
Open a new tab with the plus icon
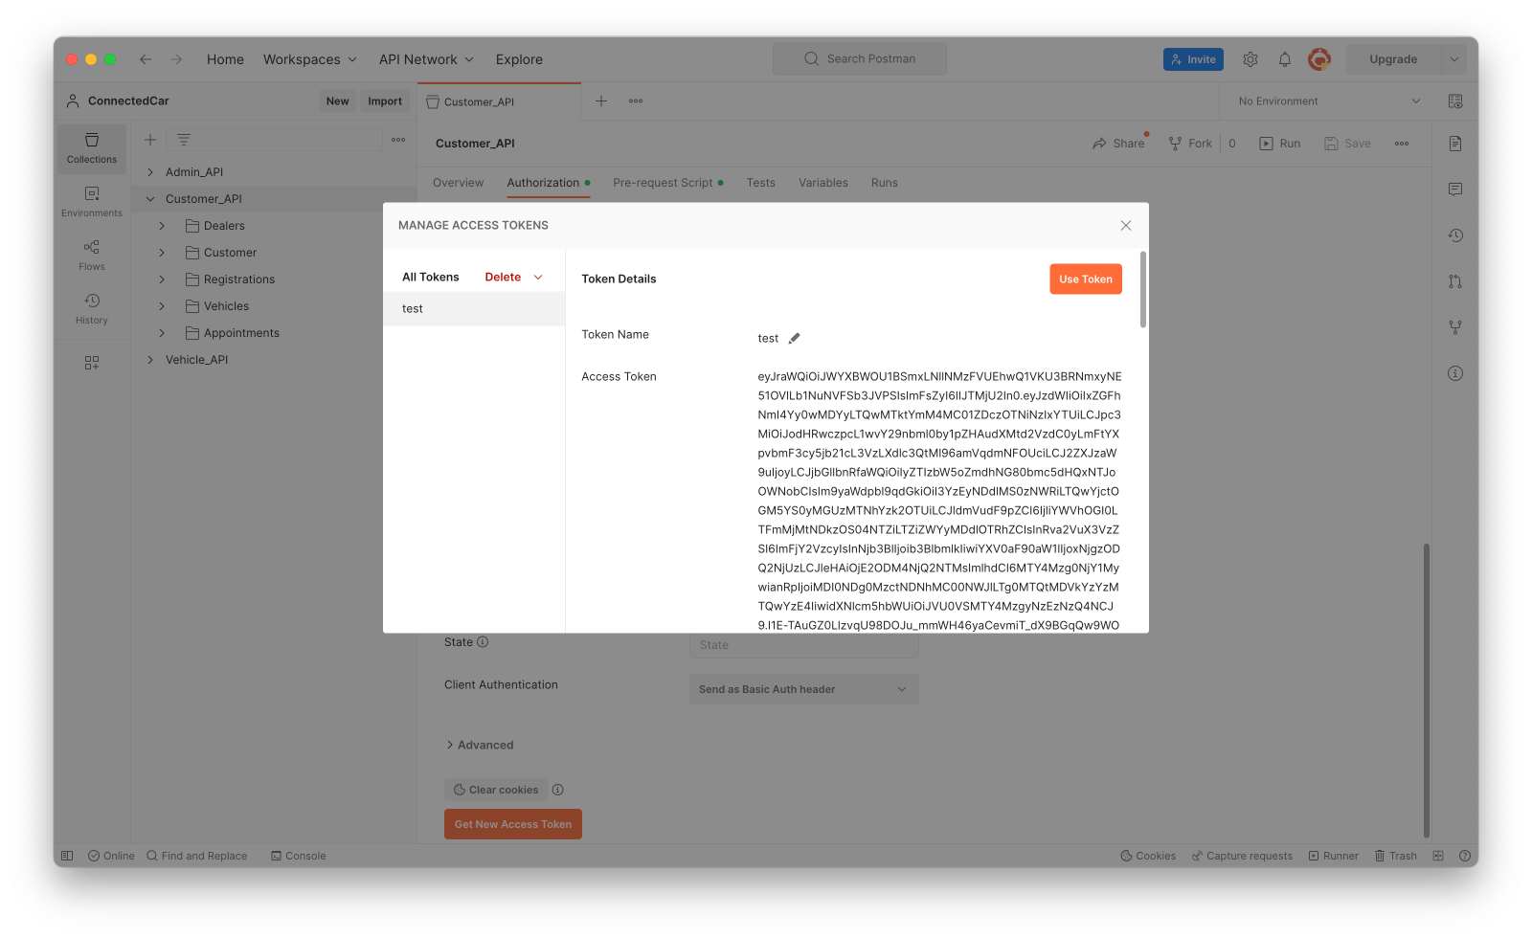[601, 100]
